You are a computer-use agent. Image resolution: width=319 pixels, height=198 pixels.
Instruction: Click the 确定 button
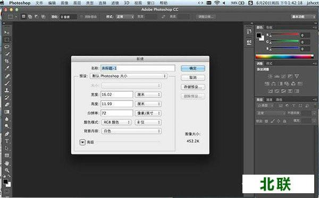click(x=193, y=68)
